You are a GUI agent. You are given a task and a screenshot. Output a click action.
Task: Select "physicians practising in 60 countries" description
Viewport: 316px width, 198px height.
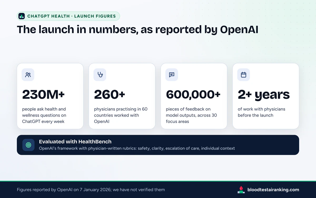(x=121, y=115)
